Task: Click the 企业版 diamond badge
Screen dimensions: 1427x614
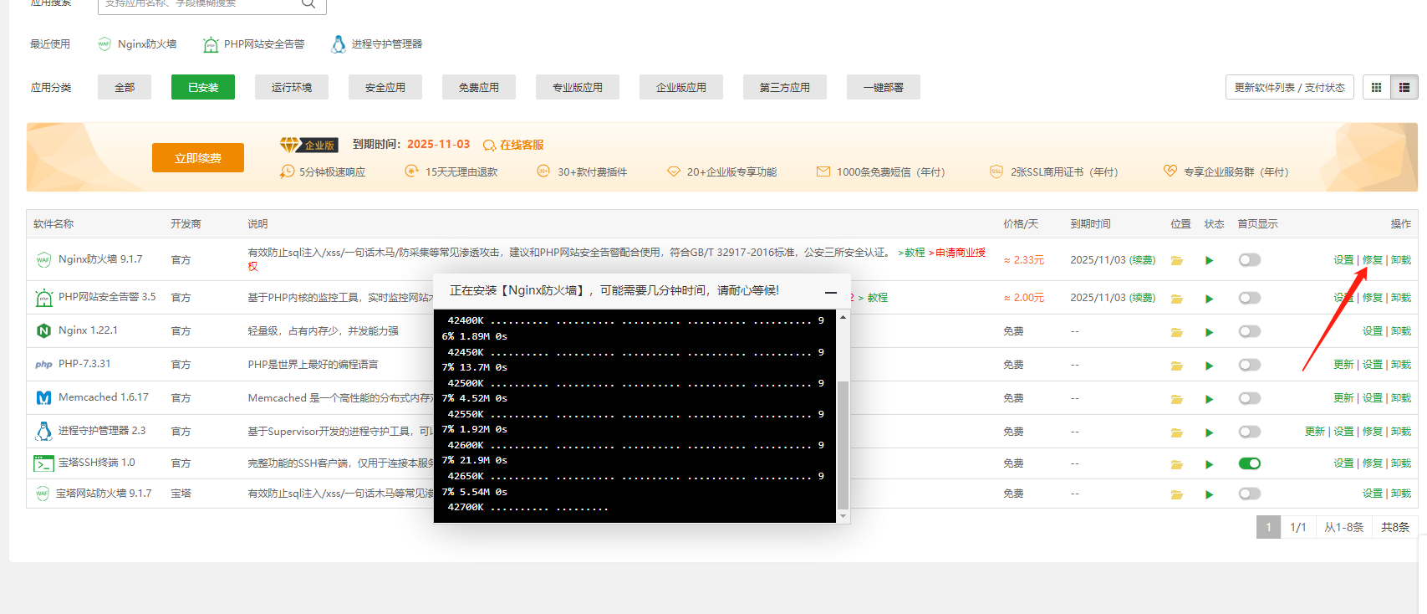Action: (x=308, y=145)
